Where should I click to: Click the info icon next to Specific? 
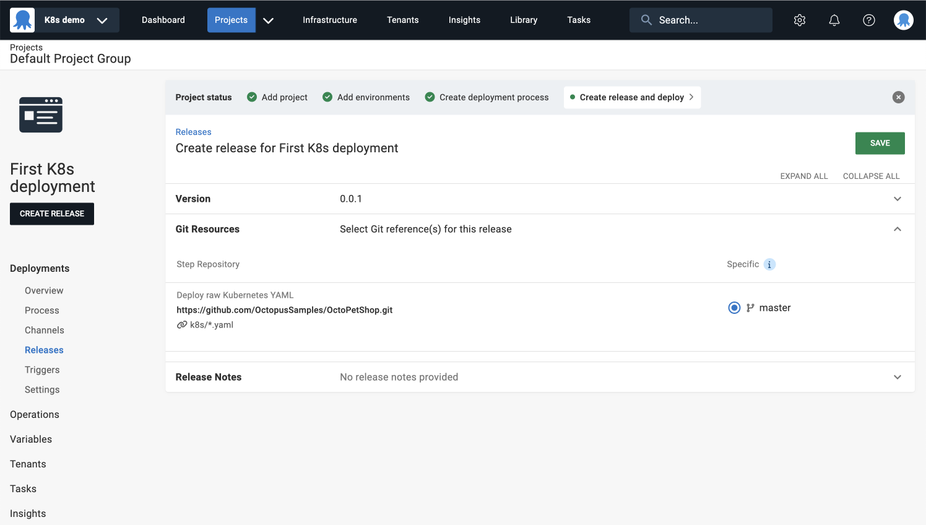tap(769, 264)
